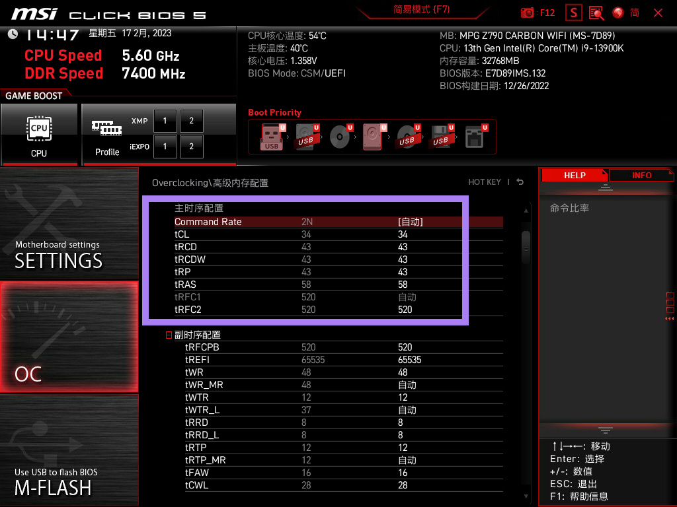Click the clock icon beside the time
Screen dimensions: 677x507
(13, 34)
